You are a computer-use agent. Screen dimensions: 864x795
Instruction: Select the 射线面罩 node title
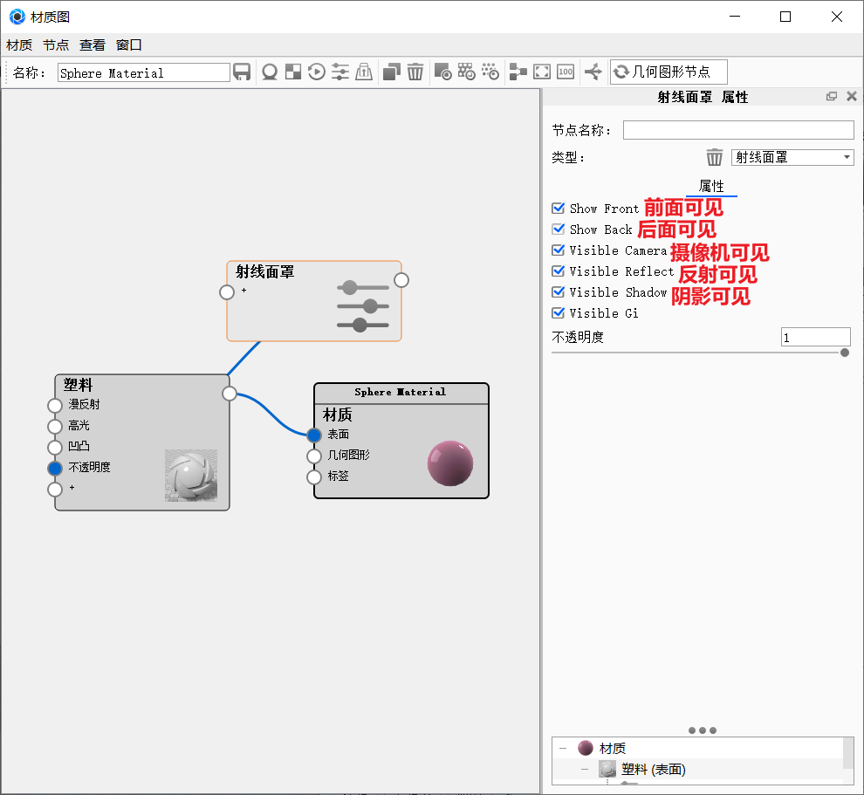265,271
